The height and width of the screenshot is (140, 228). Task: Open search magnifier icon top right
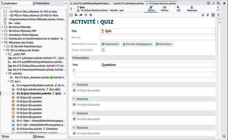[x=218, y=3]
